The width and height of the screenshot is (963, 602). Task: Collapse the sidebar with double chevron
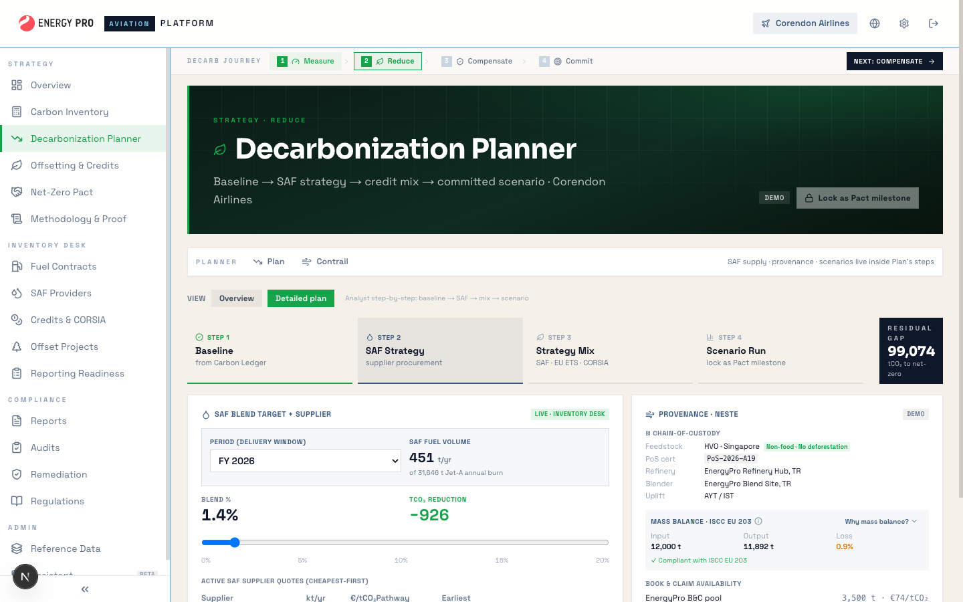pos(85,589)
